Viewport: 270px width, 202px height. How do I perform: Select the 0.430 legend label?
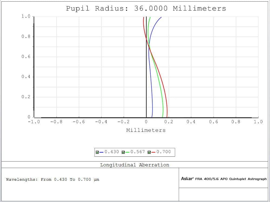(x=112, y=152)
